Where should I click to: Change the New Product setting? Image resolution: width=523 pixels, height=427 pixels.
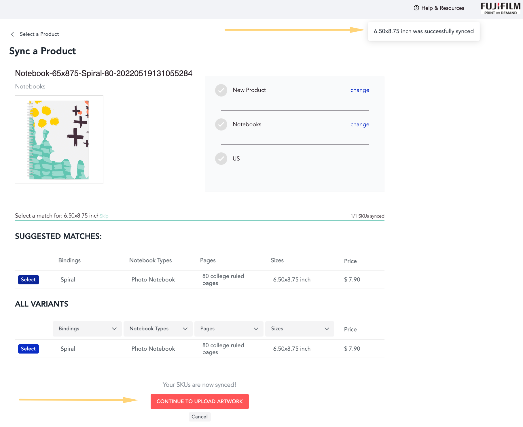[x=360, y=90]
